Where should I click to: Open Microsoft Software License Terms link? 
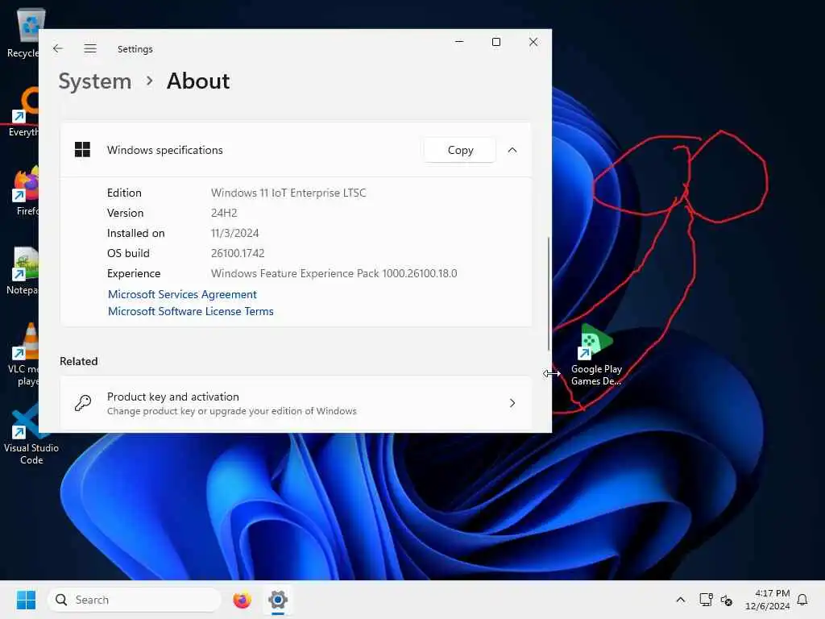pyautogui.click(x=190, y=311)
